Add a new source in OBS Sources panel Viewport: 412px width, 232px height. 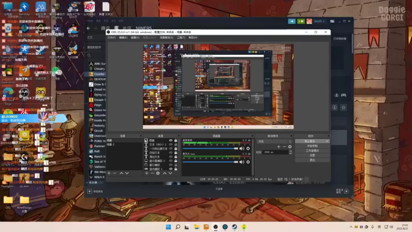147,173
